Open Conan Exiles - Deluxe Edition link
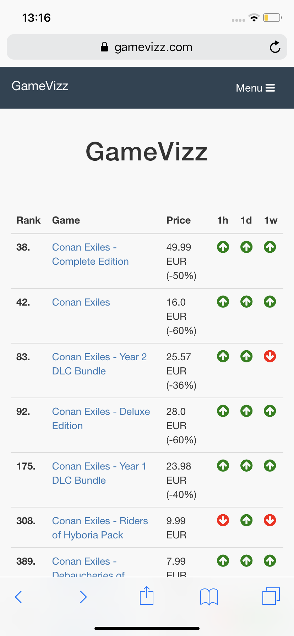The height and width of the screenshot is (636, 294). click(x=101, y=418)
